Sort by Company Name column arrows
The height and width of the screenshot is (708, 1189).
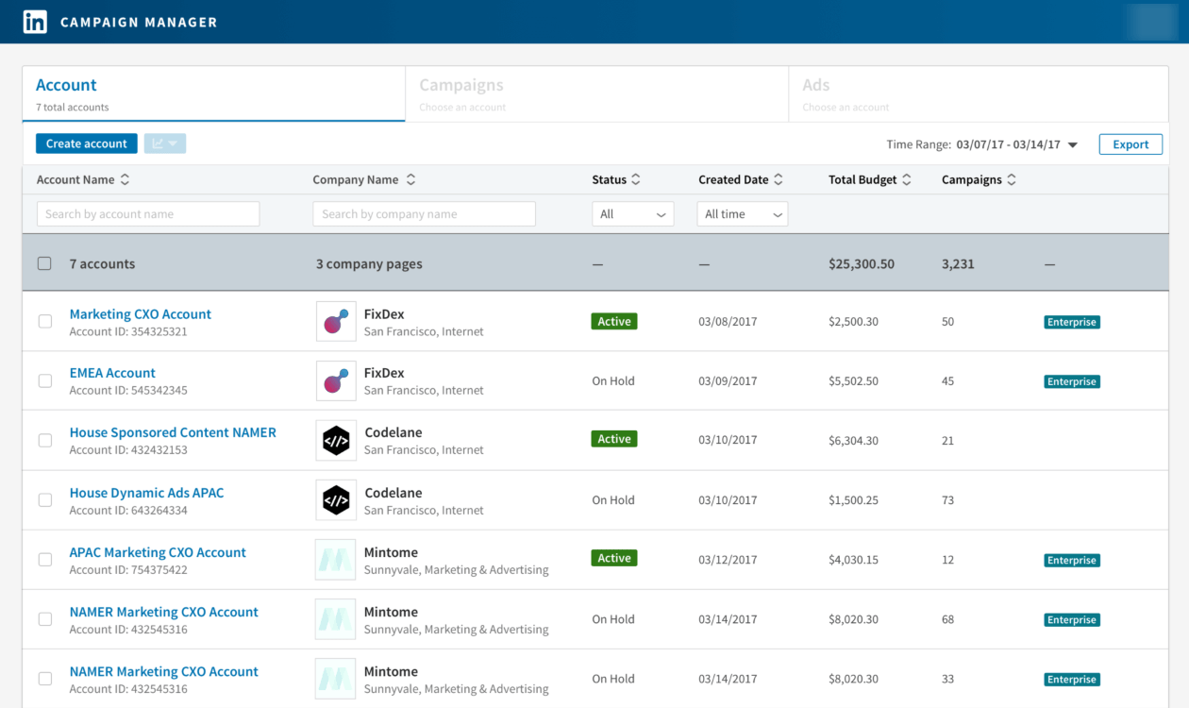point(410,179)
